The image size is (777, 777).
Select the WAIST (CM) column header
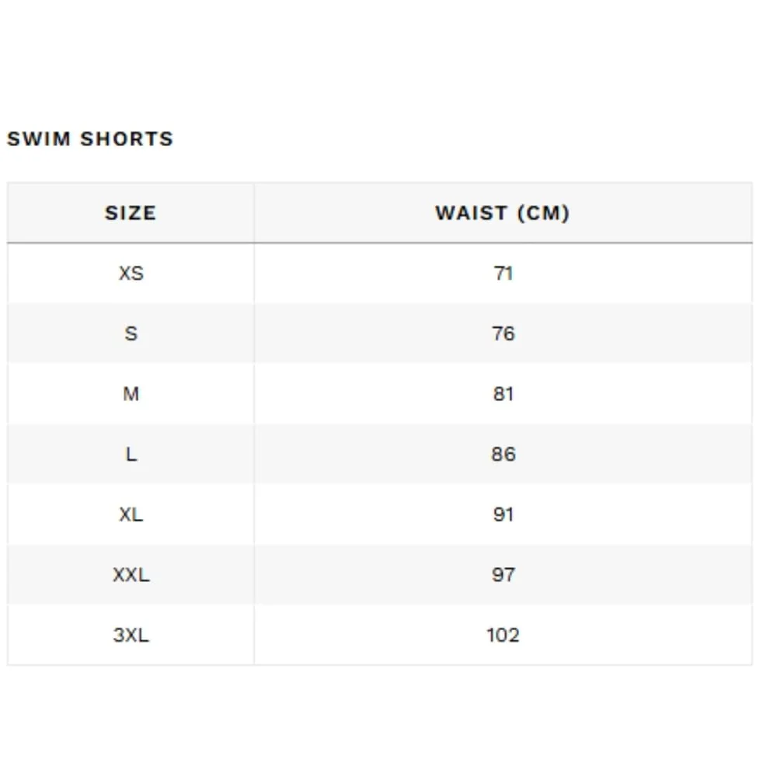click(x=503, y=213)
